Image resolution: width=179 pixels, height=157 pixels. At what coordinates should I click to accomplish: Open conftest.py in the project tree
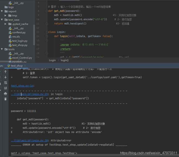pos(17,33)
